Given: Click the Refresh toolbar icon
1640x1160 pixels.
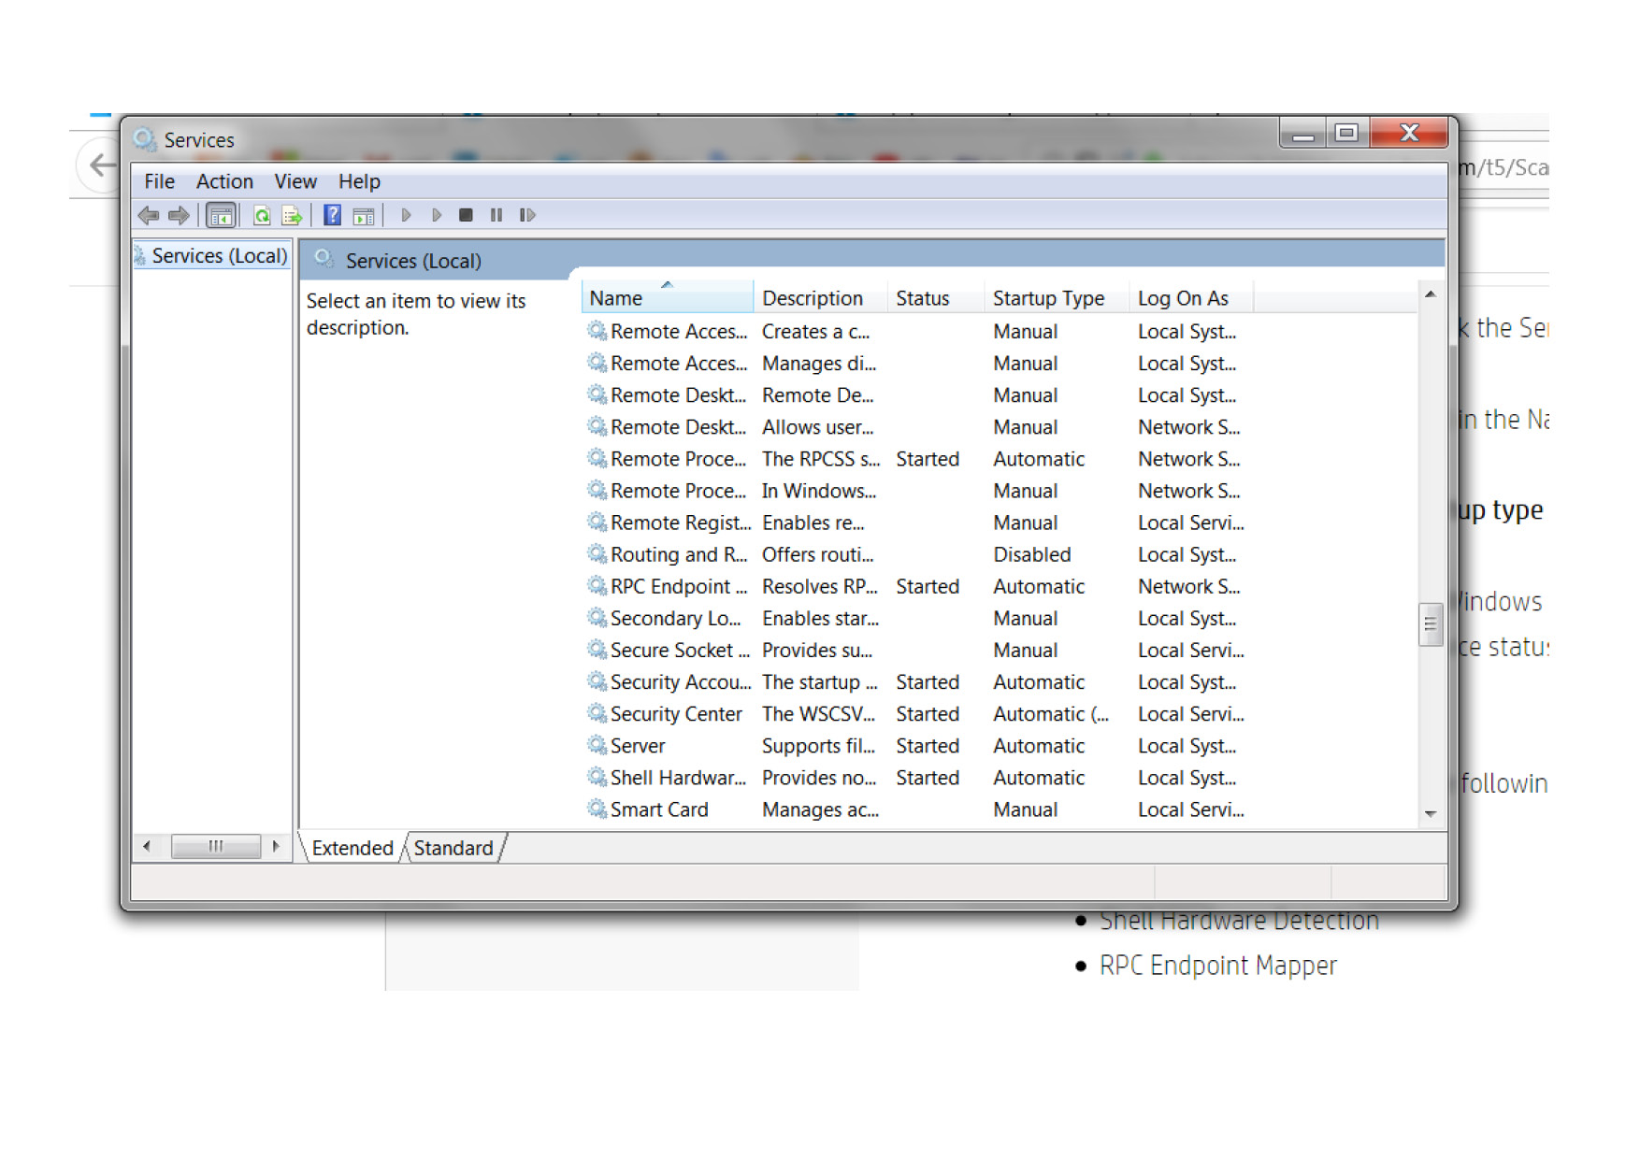Looking at the screenshot, I should [262, 216].
